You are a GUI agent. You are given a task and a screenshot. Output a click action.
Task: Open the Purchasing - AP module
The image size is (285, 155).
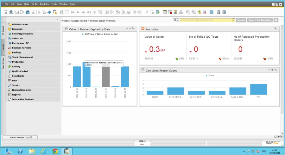tap(33, 43)
